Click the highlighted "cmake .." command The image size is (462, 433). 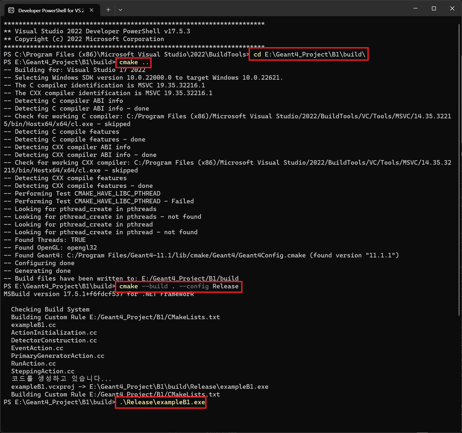(x=133, y=62)
